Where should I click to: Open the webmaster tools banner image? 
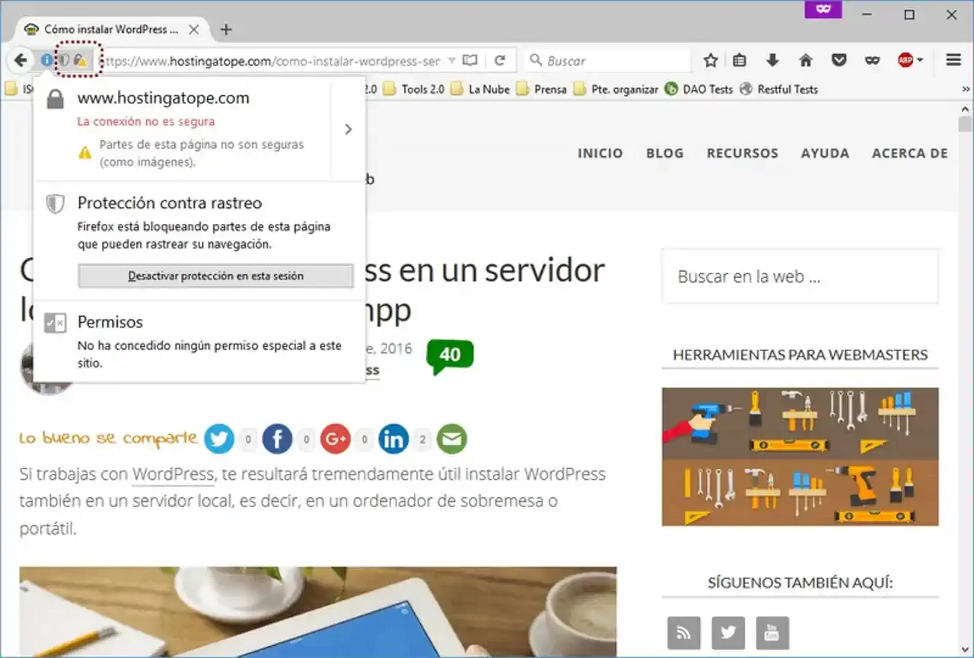801,457
